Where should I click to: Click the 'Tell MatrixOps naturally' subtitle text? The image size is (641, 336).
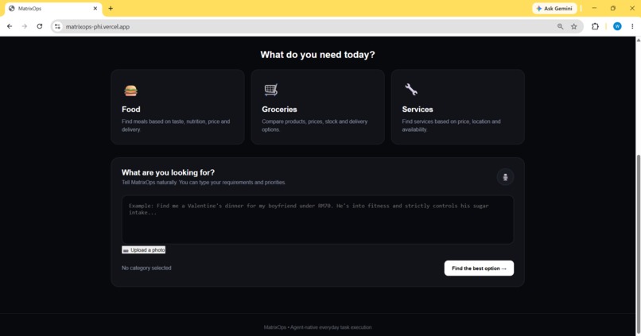pyautogui.click(x=204, y=183)
